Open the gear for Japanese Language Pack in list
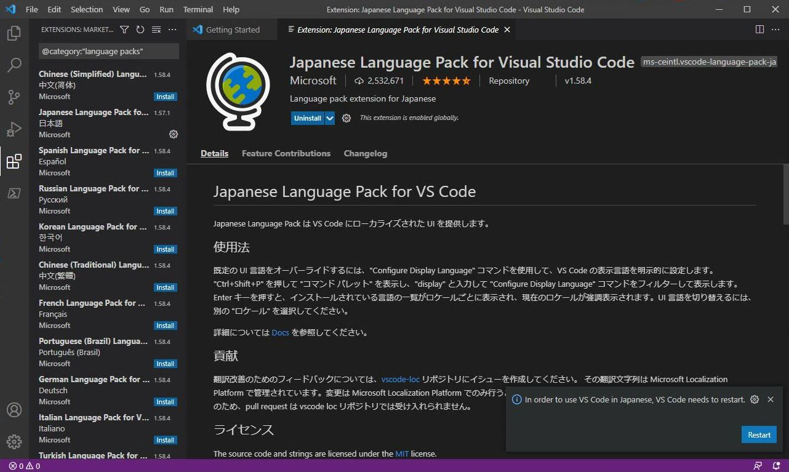The width and height of the screenshot is (789, 472). click(173, 134)
